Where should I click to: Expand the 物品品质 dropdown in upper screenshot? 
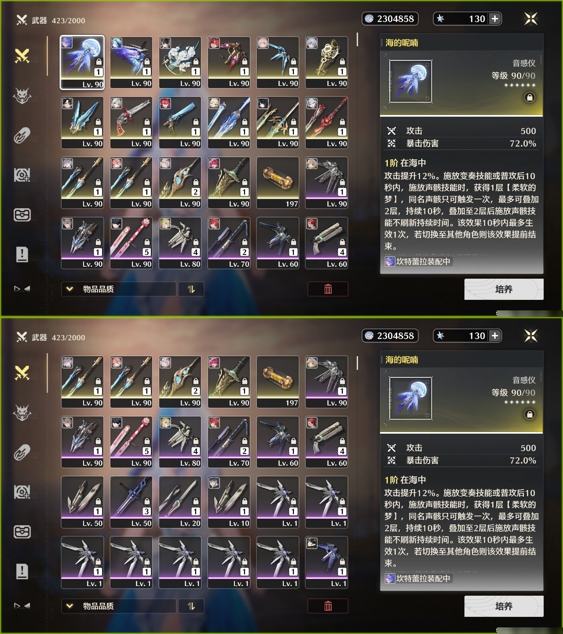(x=119, y=289)
